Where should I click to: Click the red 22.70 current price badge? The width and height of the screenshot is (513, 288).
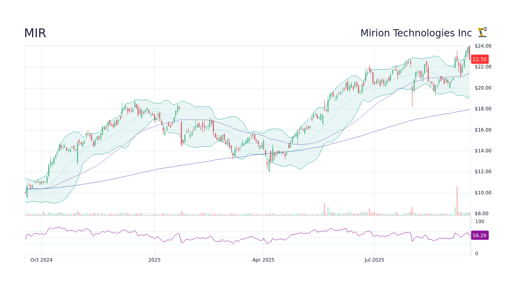[x=479, y=59]
